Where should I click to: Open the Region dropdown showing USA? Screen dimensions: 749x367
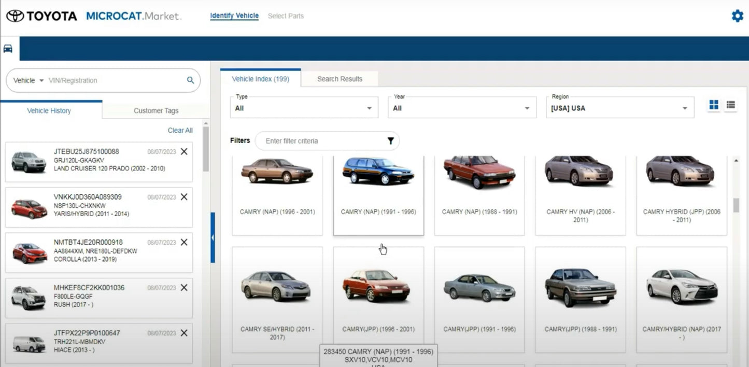pos(620,107)
